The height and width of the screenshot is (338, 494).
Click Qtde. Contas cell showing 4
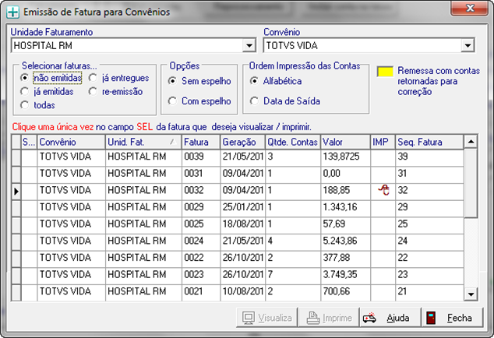[x=293, y=242]
